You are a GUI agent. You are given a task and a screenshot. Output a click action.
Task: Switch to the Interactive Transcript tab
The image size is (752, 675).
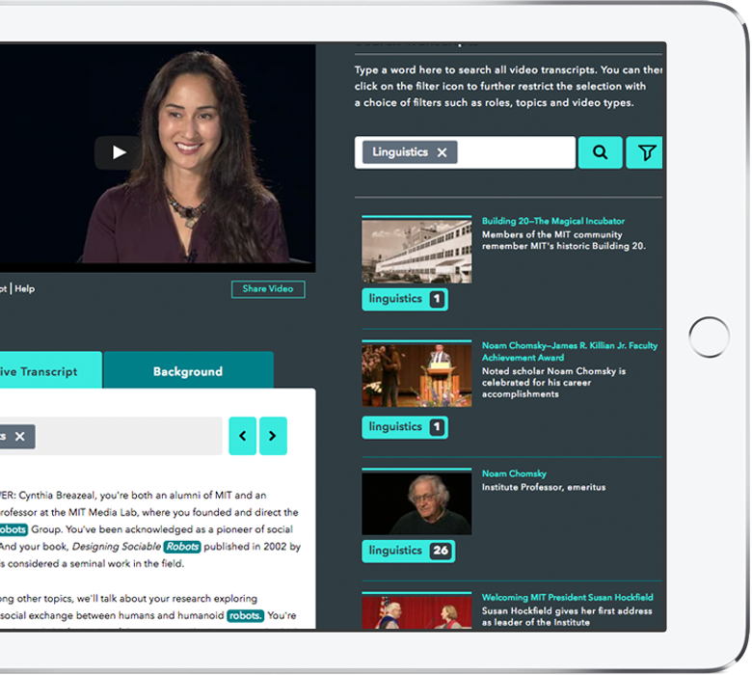(x=50, y=371)
